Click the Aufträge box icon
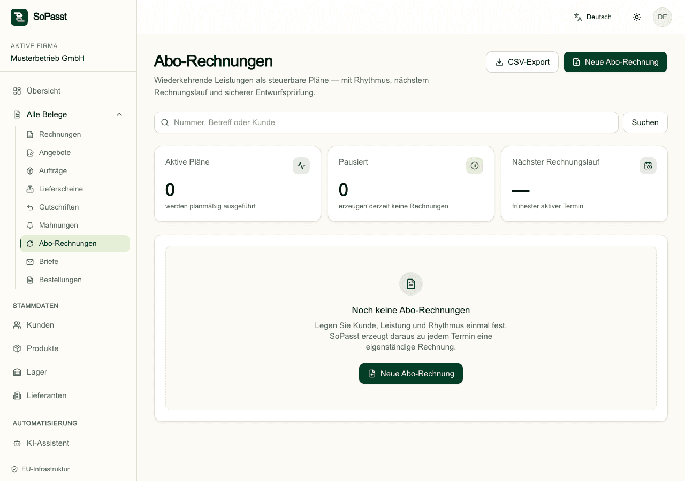685x481 pixels. click(30, 170)
